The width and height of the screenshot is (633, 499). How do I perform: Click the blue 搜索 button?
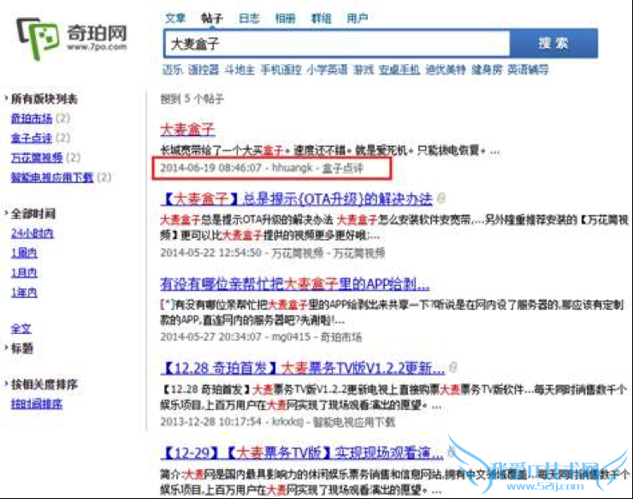coord(553,44)
